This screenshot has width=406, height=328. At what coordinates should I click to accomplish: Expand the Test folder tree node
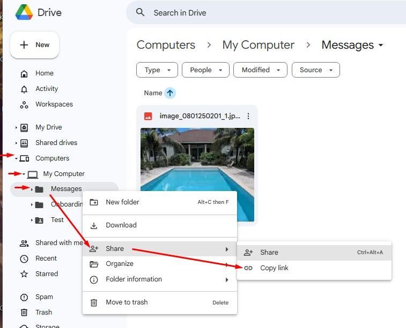pyautogui.click(x=32, y=220)
